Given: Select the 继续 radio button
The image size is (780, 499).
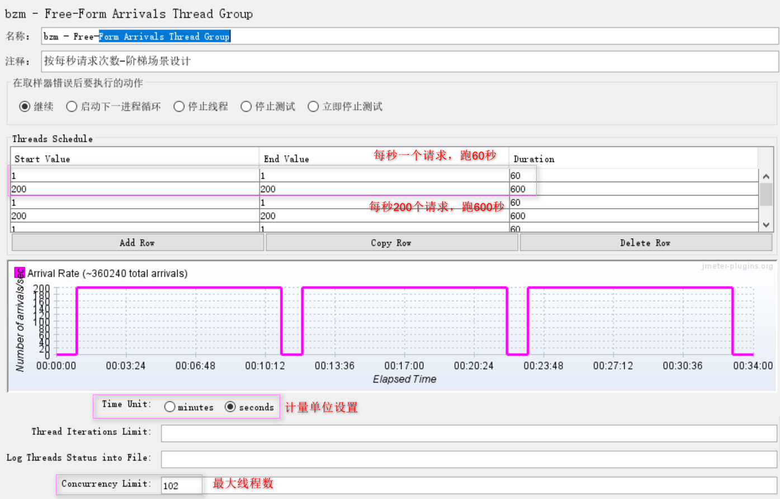Looking at the screenshot, I should pyautogui.click(x=25, y=106).
